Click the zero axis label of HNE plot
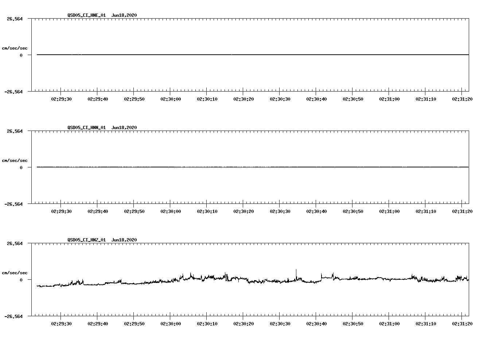 21,55
